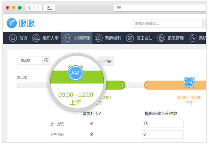Viewport: 209px width, 144px height.
Task: Click the orange 13:00--18:00 timeline bar
Action: (x=175, y=85)
